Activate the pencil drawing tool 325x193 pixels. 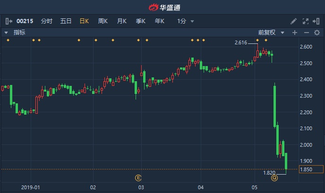(293, 21)
